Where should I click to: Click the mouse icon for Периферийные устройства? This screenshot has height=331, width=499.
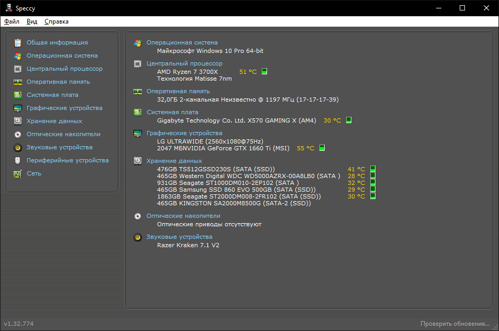tap(18, 160)
